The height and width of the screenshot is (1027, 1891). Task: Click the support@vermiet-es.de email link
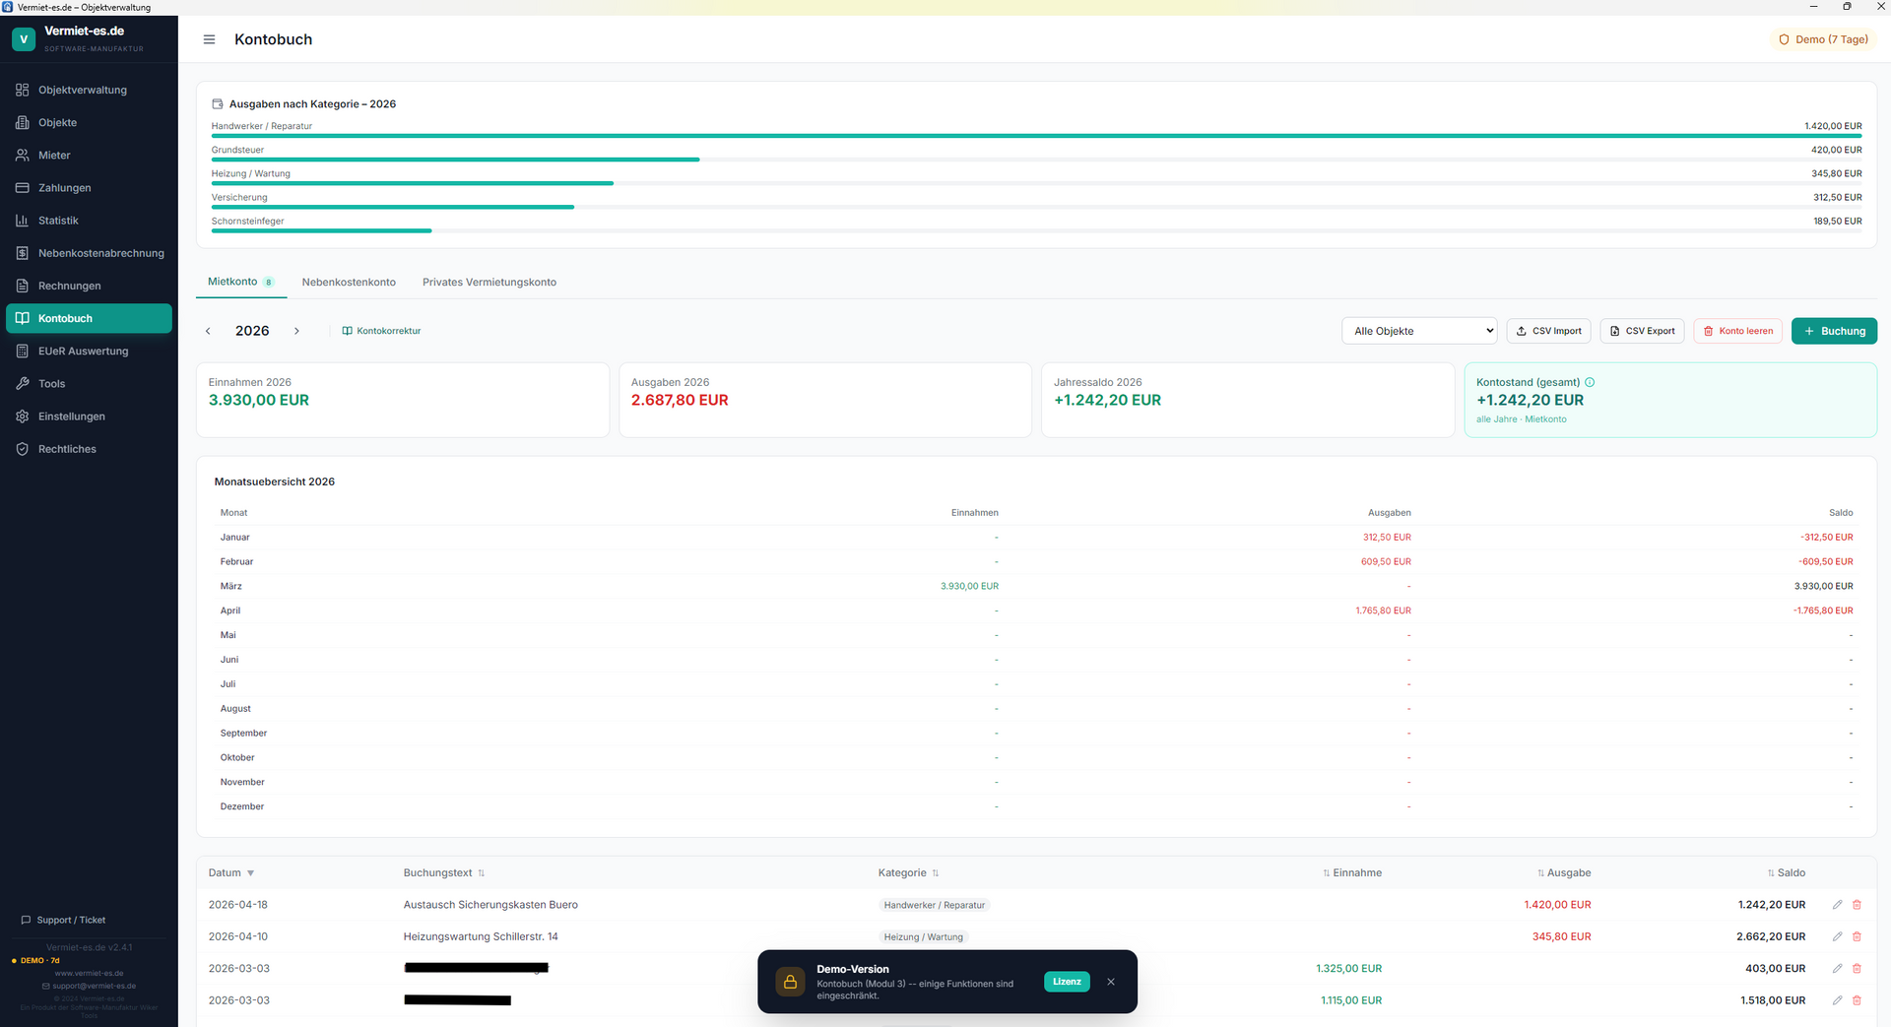(x=89, y=986)
